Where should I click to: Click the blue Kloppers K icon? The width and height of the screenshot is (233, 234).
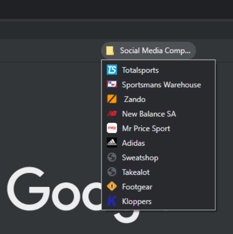tap(112, 201)
